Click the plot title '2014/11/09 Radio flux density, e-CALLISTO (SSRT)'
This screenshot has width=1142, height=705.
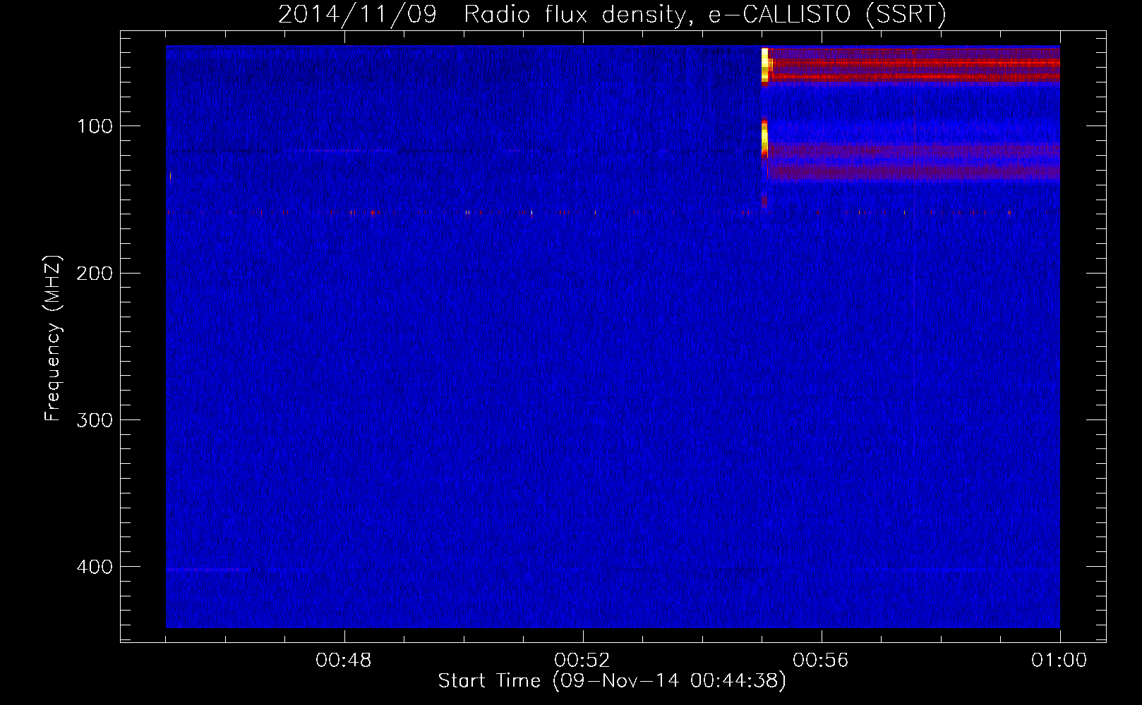(x=612, y=14)
